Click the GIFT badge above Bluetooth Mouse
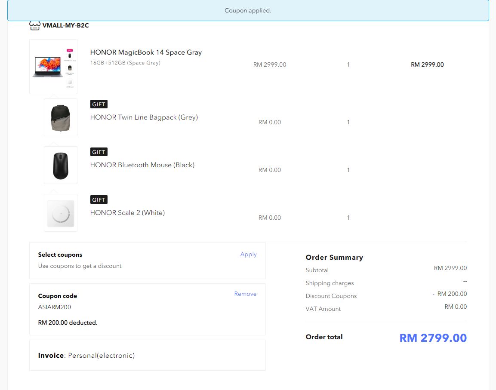496x390 pixels. [99, 152]
